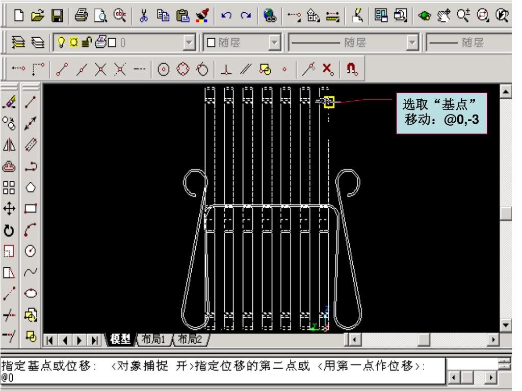Click the Print icon
This screenshot has width=522, height=391.
point(81,16)
